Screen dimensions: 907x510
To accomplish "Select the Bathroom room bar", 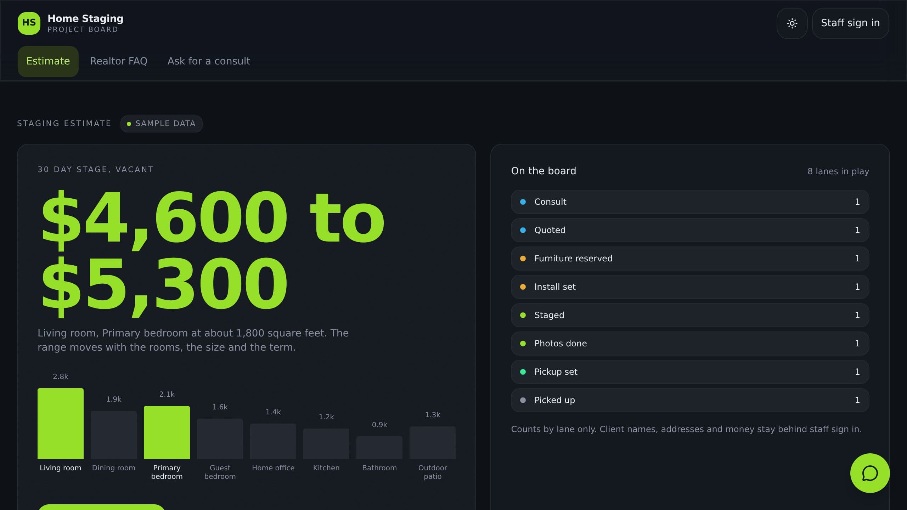I will [379, 448].
